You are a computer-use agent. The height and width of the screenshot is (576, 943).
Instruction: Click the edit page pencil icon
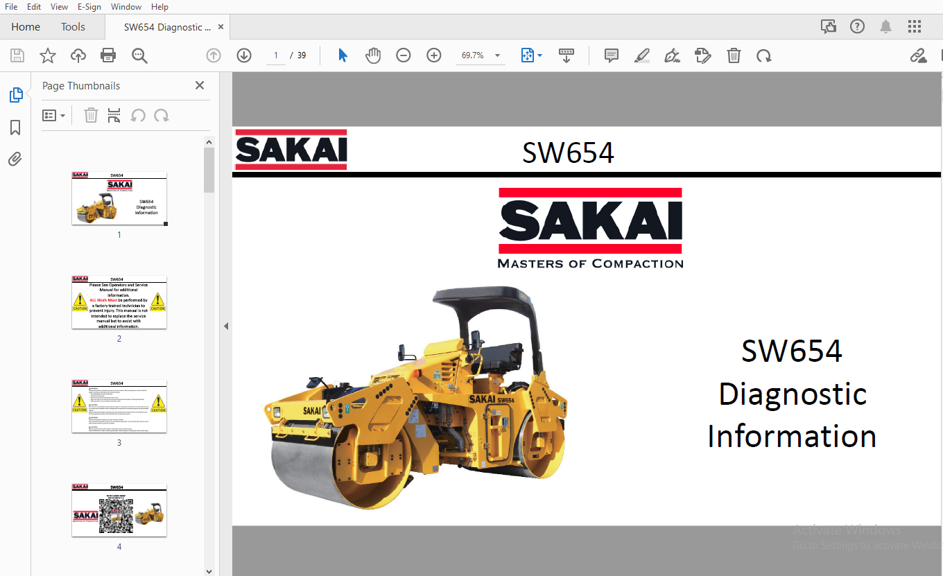[x=703, y=55]
